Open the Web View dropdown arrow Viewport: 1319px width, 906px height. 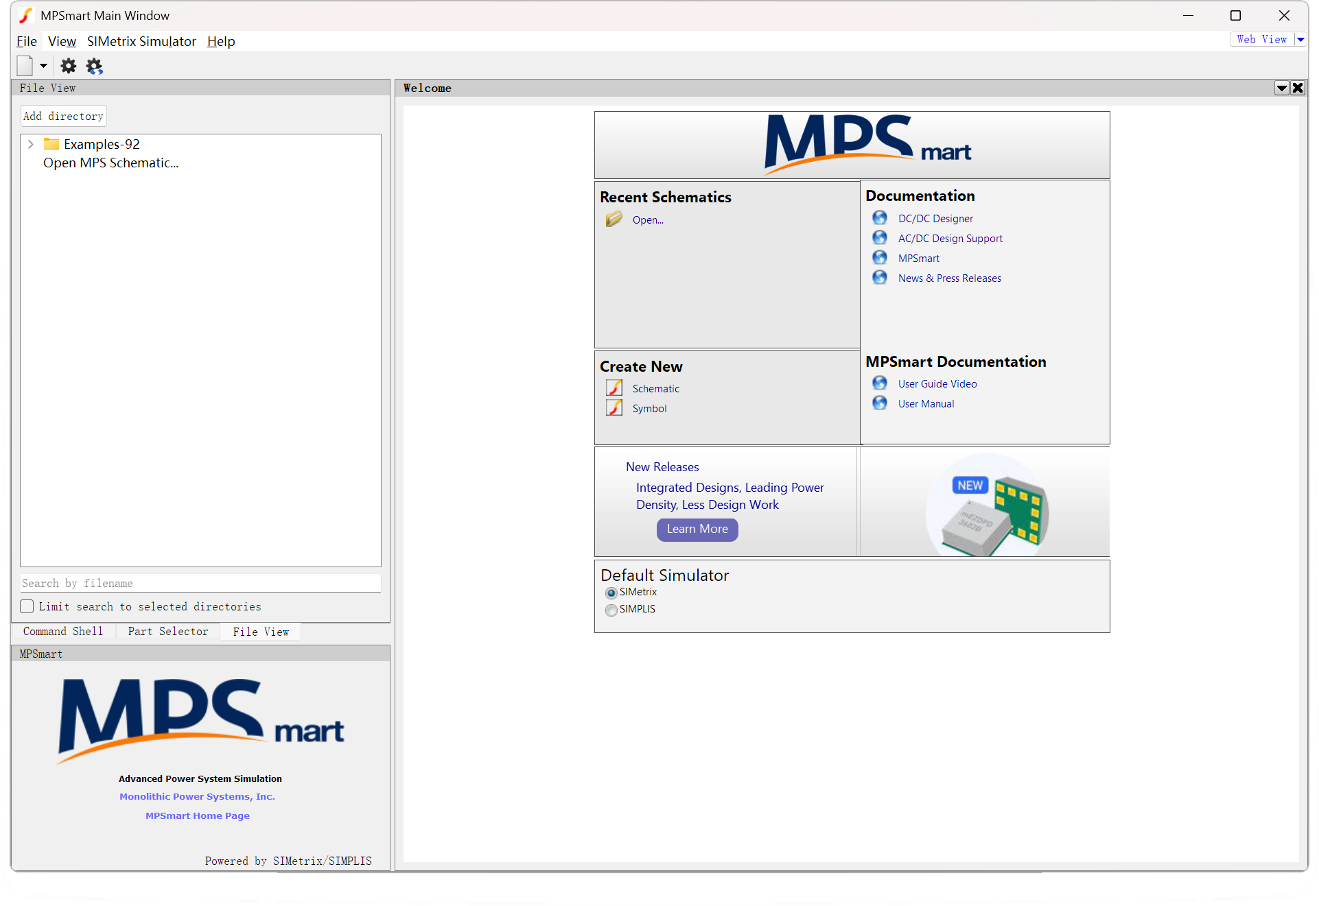coord(1300,40)
